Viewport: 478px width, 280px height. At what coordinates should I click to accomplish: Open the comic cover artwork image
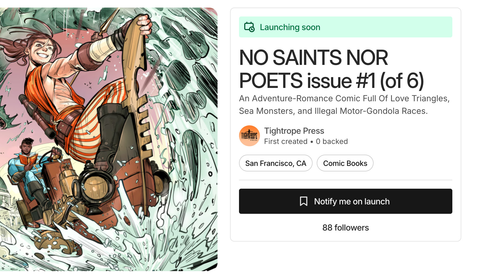[109, 139]
